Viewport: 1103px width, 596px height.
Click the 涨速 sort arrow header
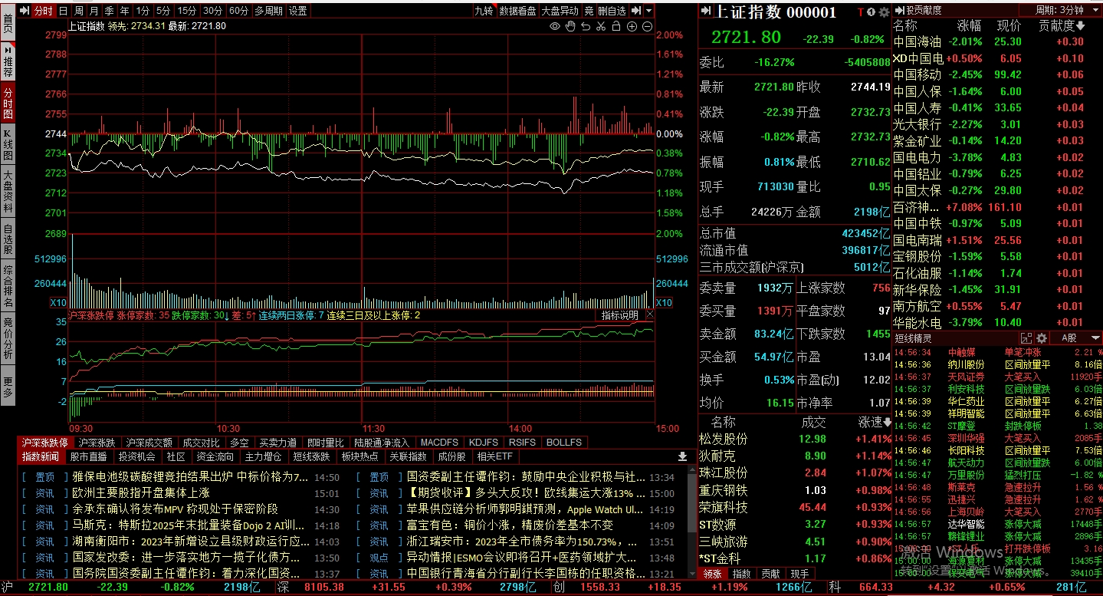point(875,422)
